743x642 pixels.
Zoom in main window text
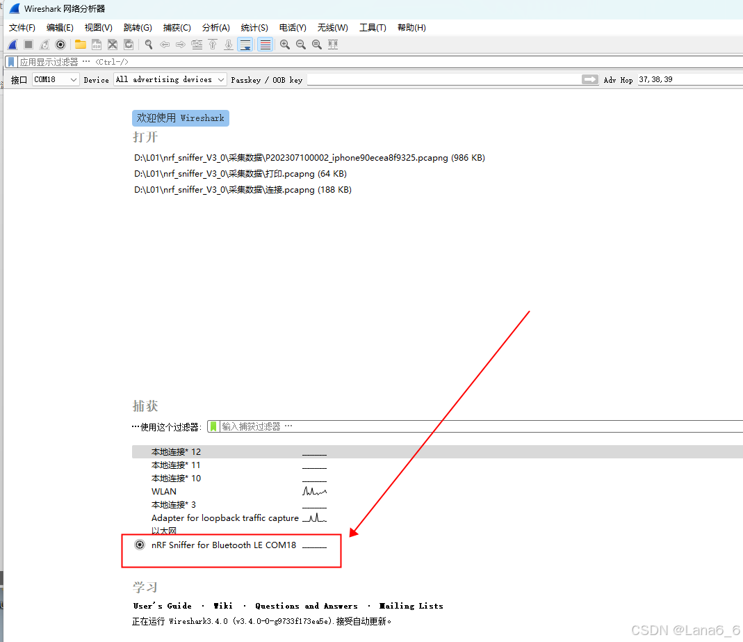pos(285,45)
